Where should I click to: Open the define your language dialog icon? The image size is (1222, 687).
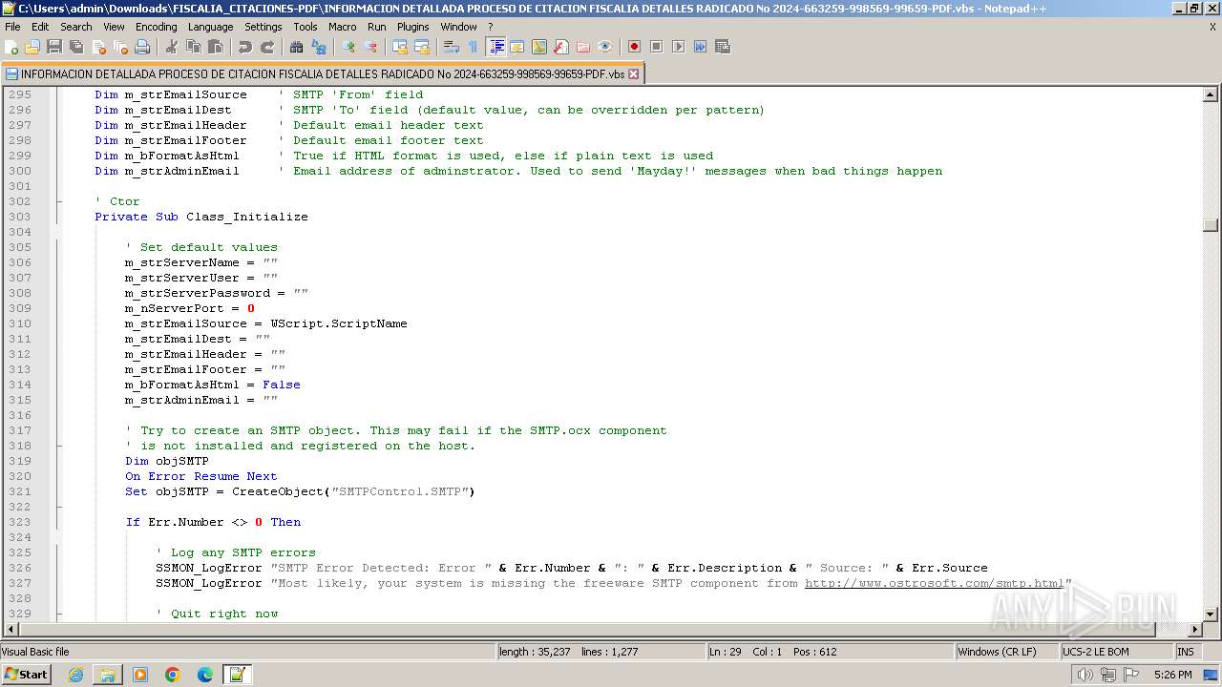coord(517,47)
